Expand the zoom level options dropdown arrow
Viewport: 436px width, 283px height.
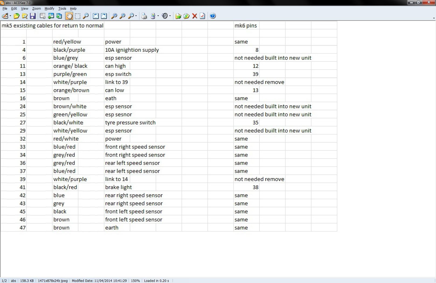136,16
